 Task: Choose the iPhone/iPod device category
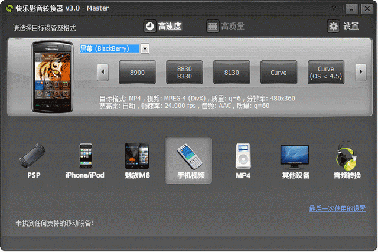coord(85,161)
